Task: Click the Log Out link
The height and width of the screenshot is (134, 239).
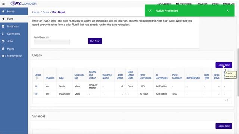Action: point(230,4)
